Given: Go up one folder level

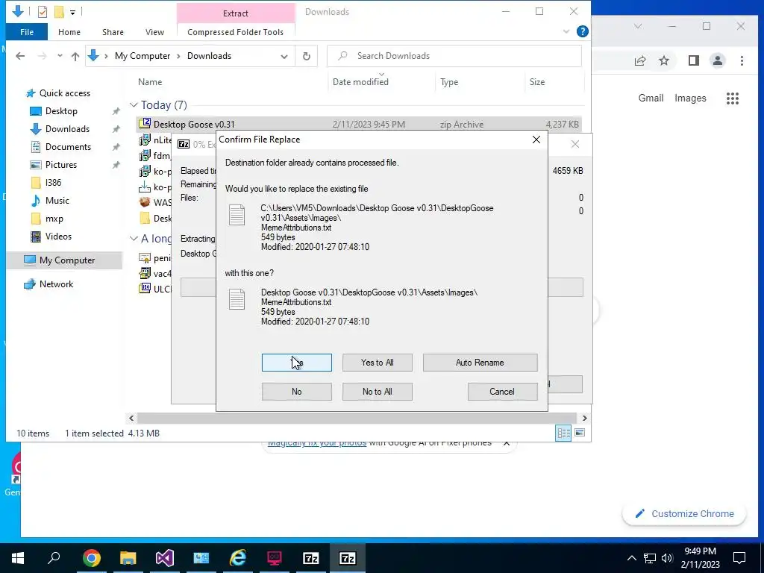Looking at the screenshot, I should point(75,56).
